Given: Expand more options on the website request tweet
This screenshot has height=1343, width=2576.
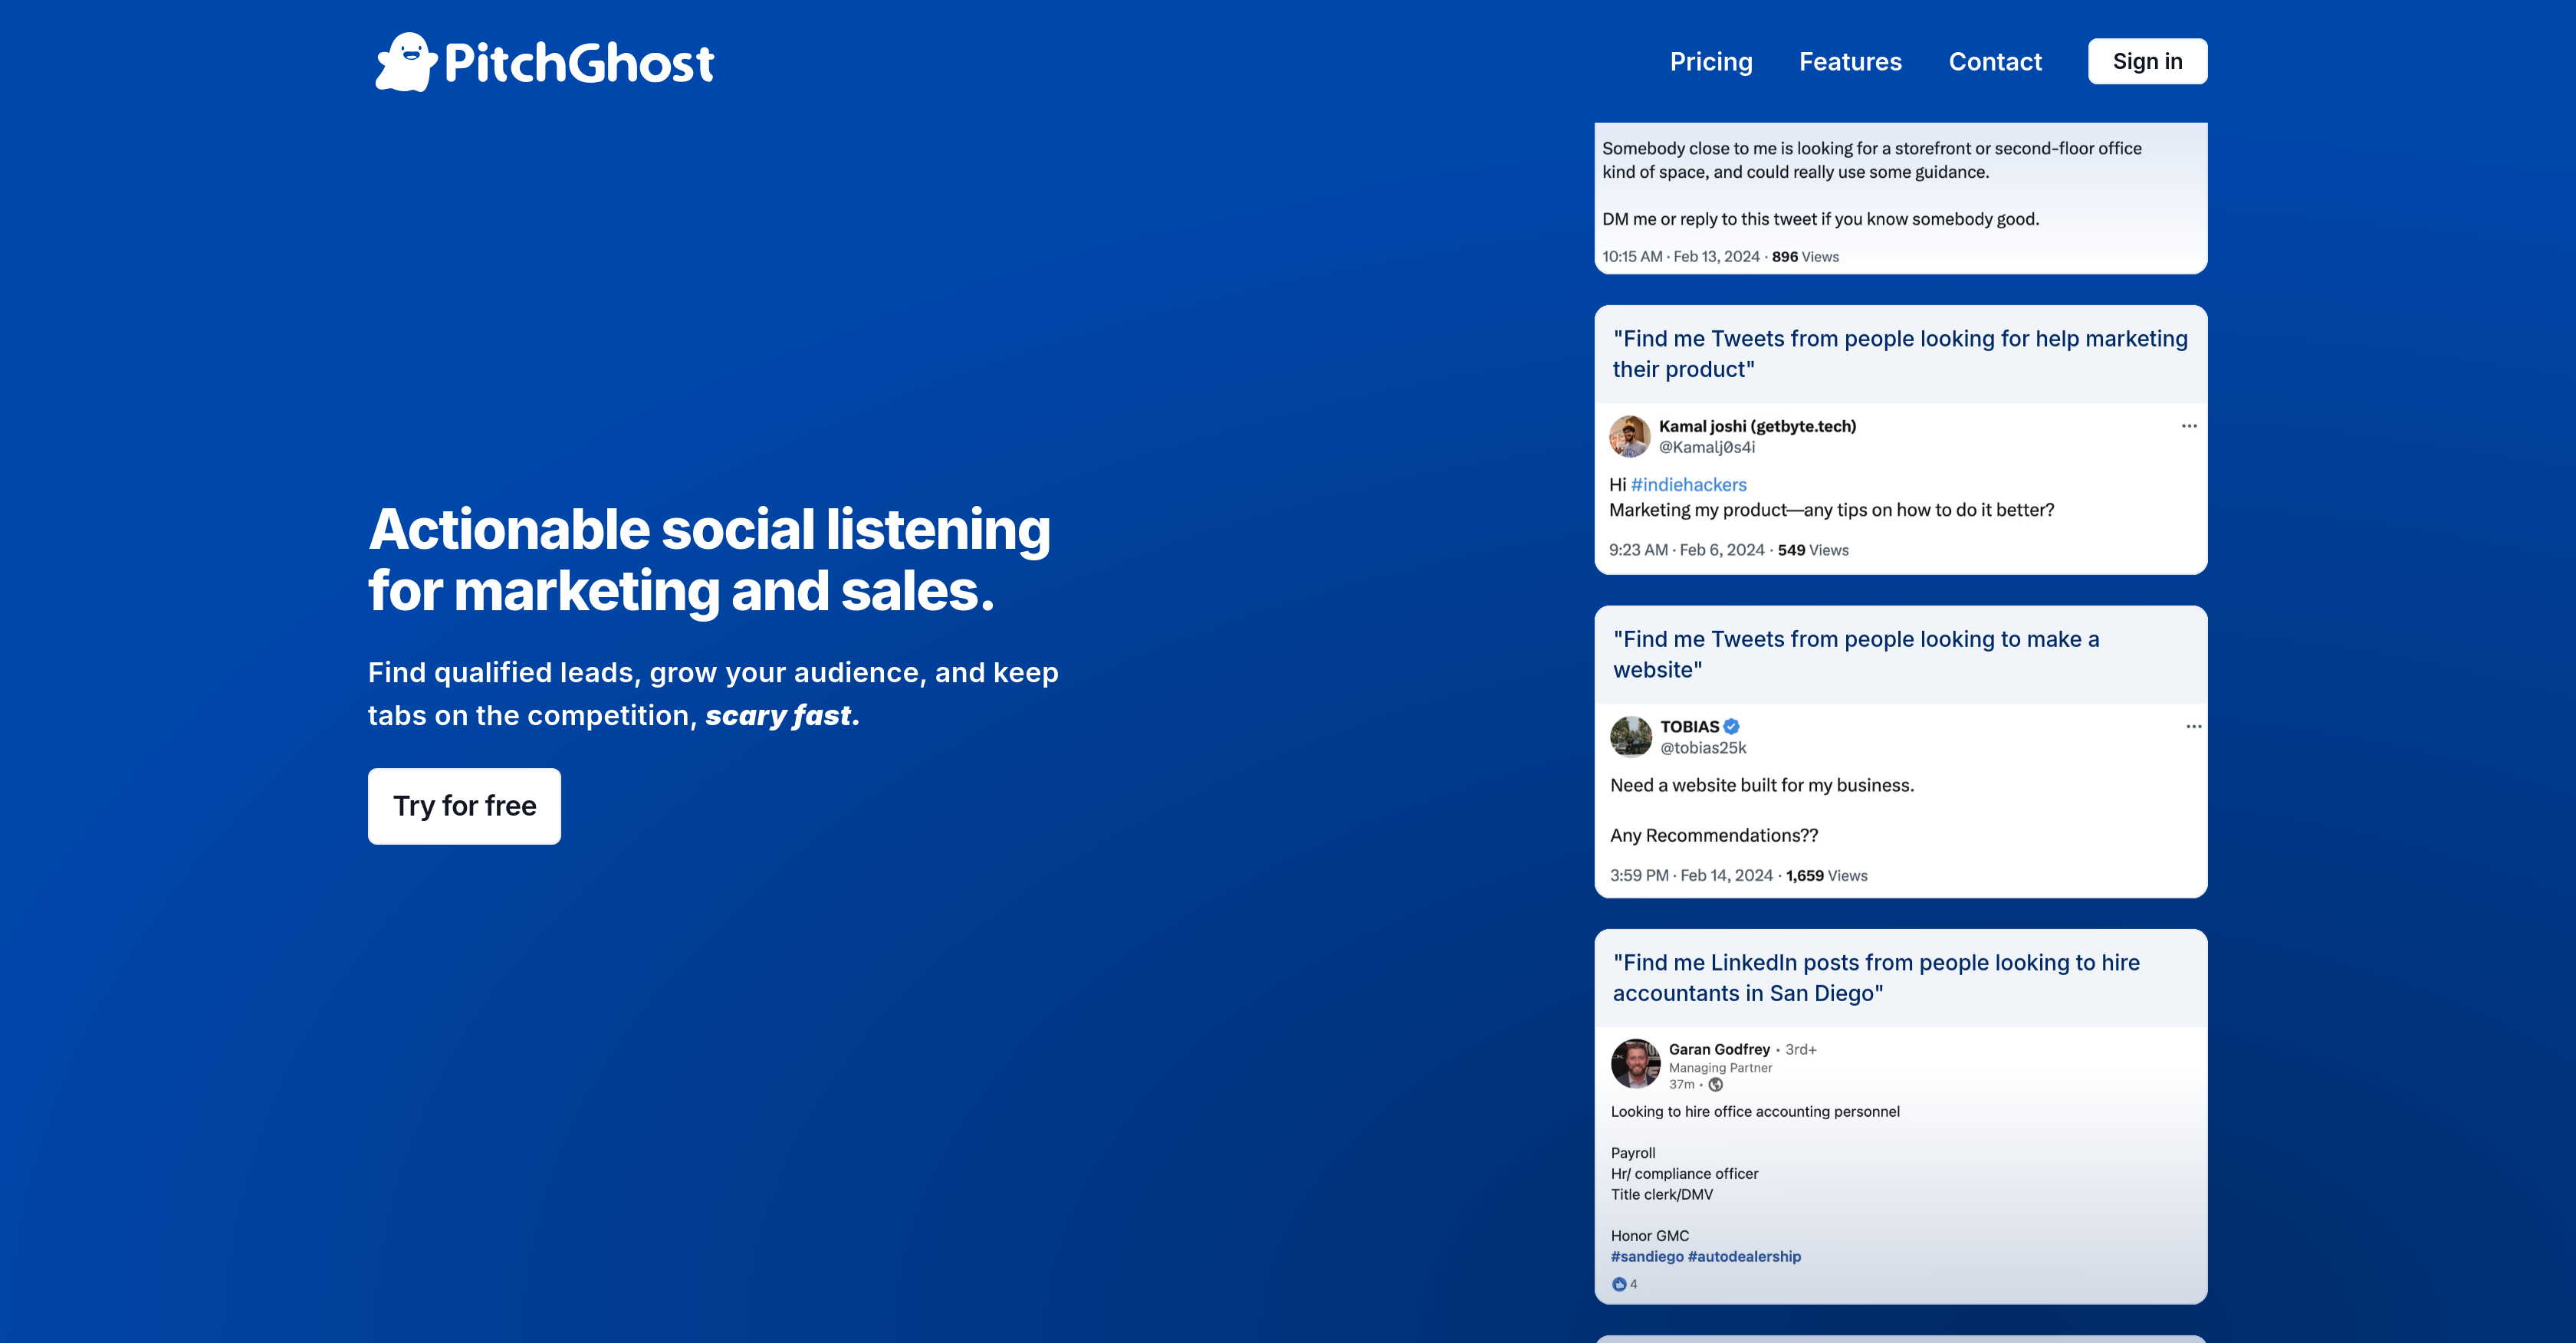Looking at the screenshot, I should coord(2193,727).
